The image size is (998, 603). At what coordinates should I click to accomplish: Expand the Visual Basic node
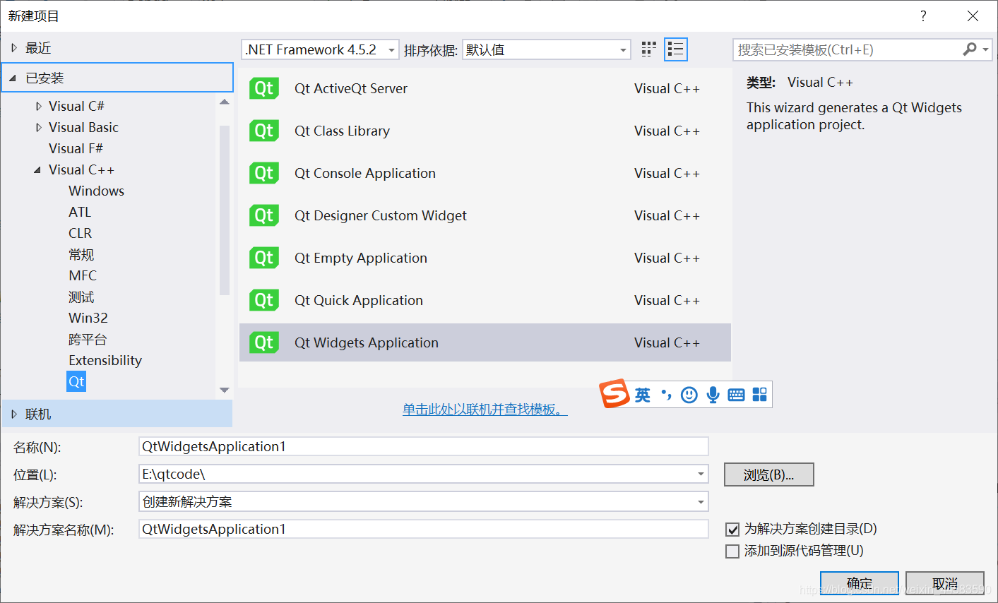pyautogui.click(x=39, y=127)
